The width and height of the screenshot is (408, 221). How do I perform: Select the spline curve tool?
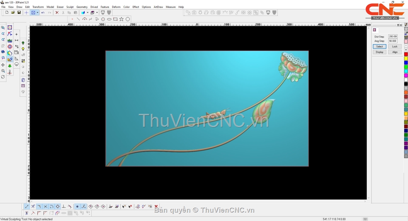point(91,19)
